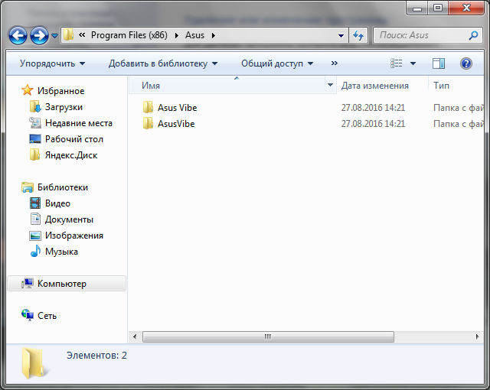Click the magnifier search icon
490x390 pixels.
pos(473,35)
